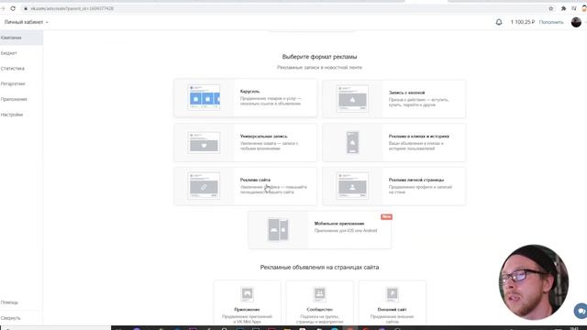
Task: Collapse the sidebar with Свернуть
Action: (x=10, y=318)
